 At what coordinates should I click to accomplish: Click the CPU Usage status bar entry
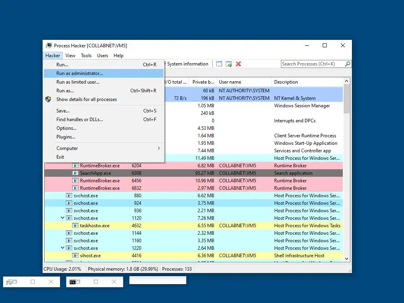point(62,269)
